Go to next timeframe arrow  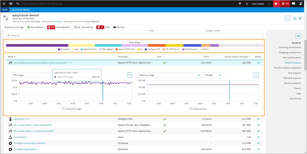(269, 4)
